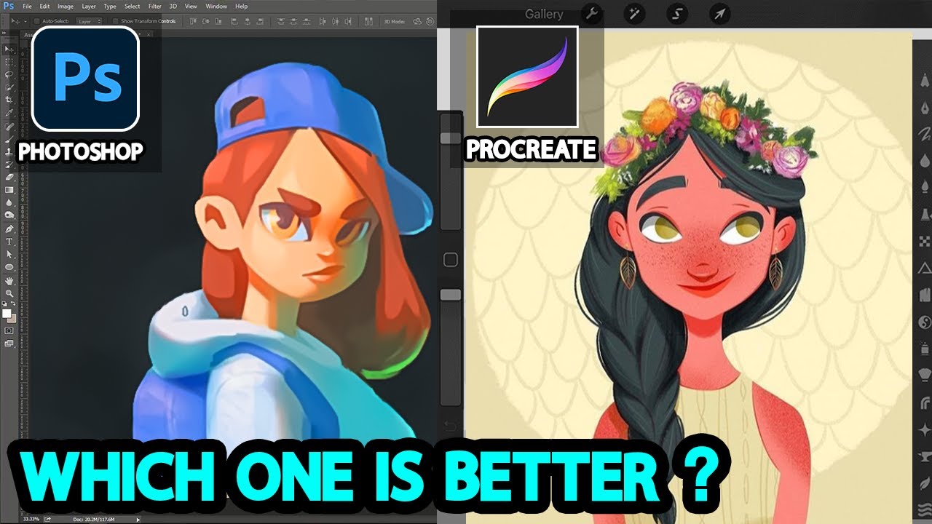Select the Hand tool
932x524 pixels.
click(x=9, y=280)
